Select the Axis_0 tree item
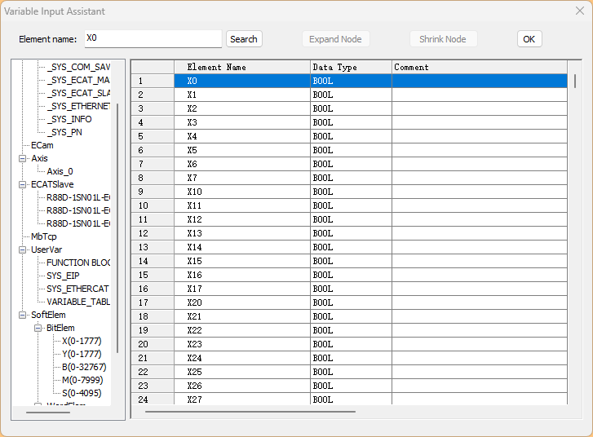 point(60,171)
